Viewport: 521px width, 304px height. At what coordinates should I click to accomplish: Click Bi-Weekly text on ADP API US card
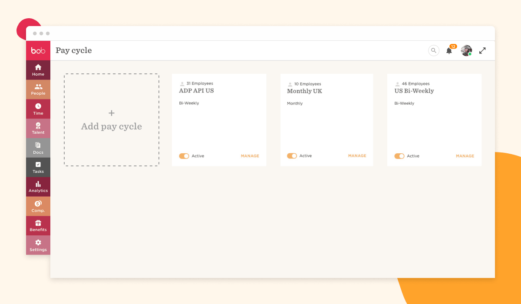coord(189,103)
